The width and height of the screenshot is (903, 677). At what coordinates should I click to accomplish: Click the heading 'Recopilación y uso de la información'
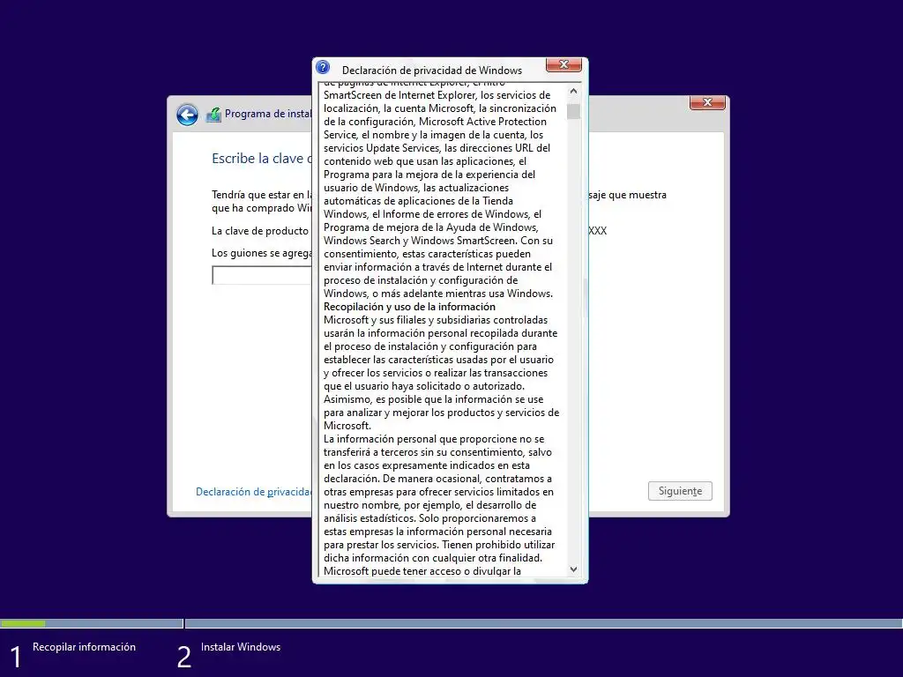click(x=409, y=307)
